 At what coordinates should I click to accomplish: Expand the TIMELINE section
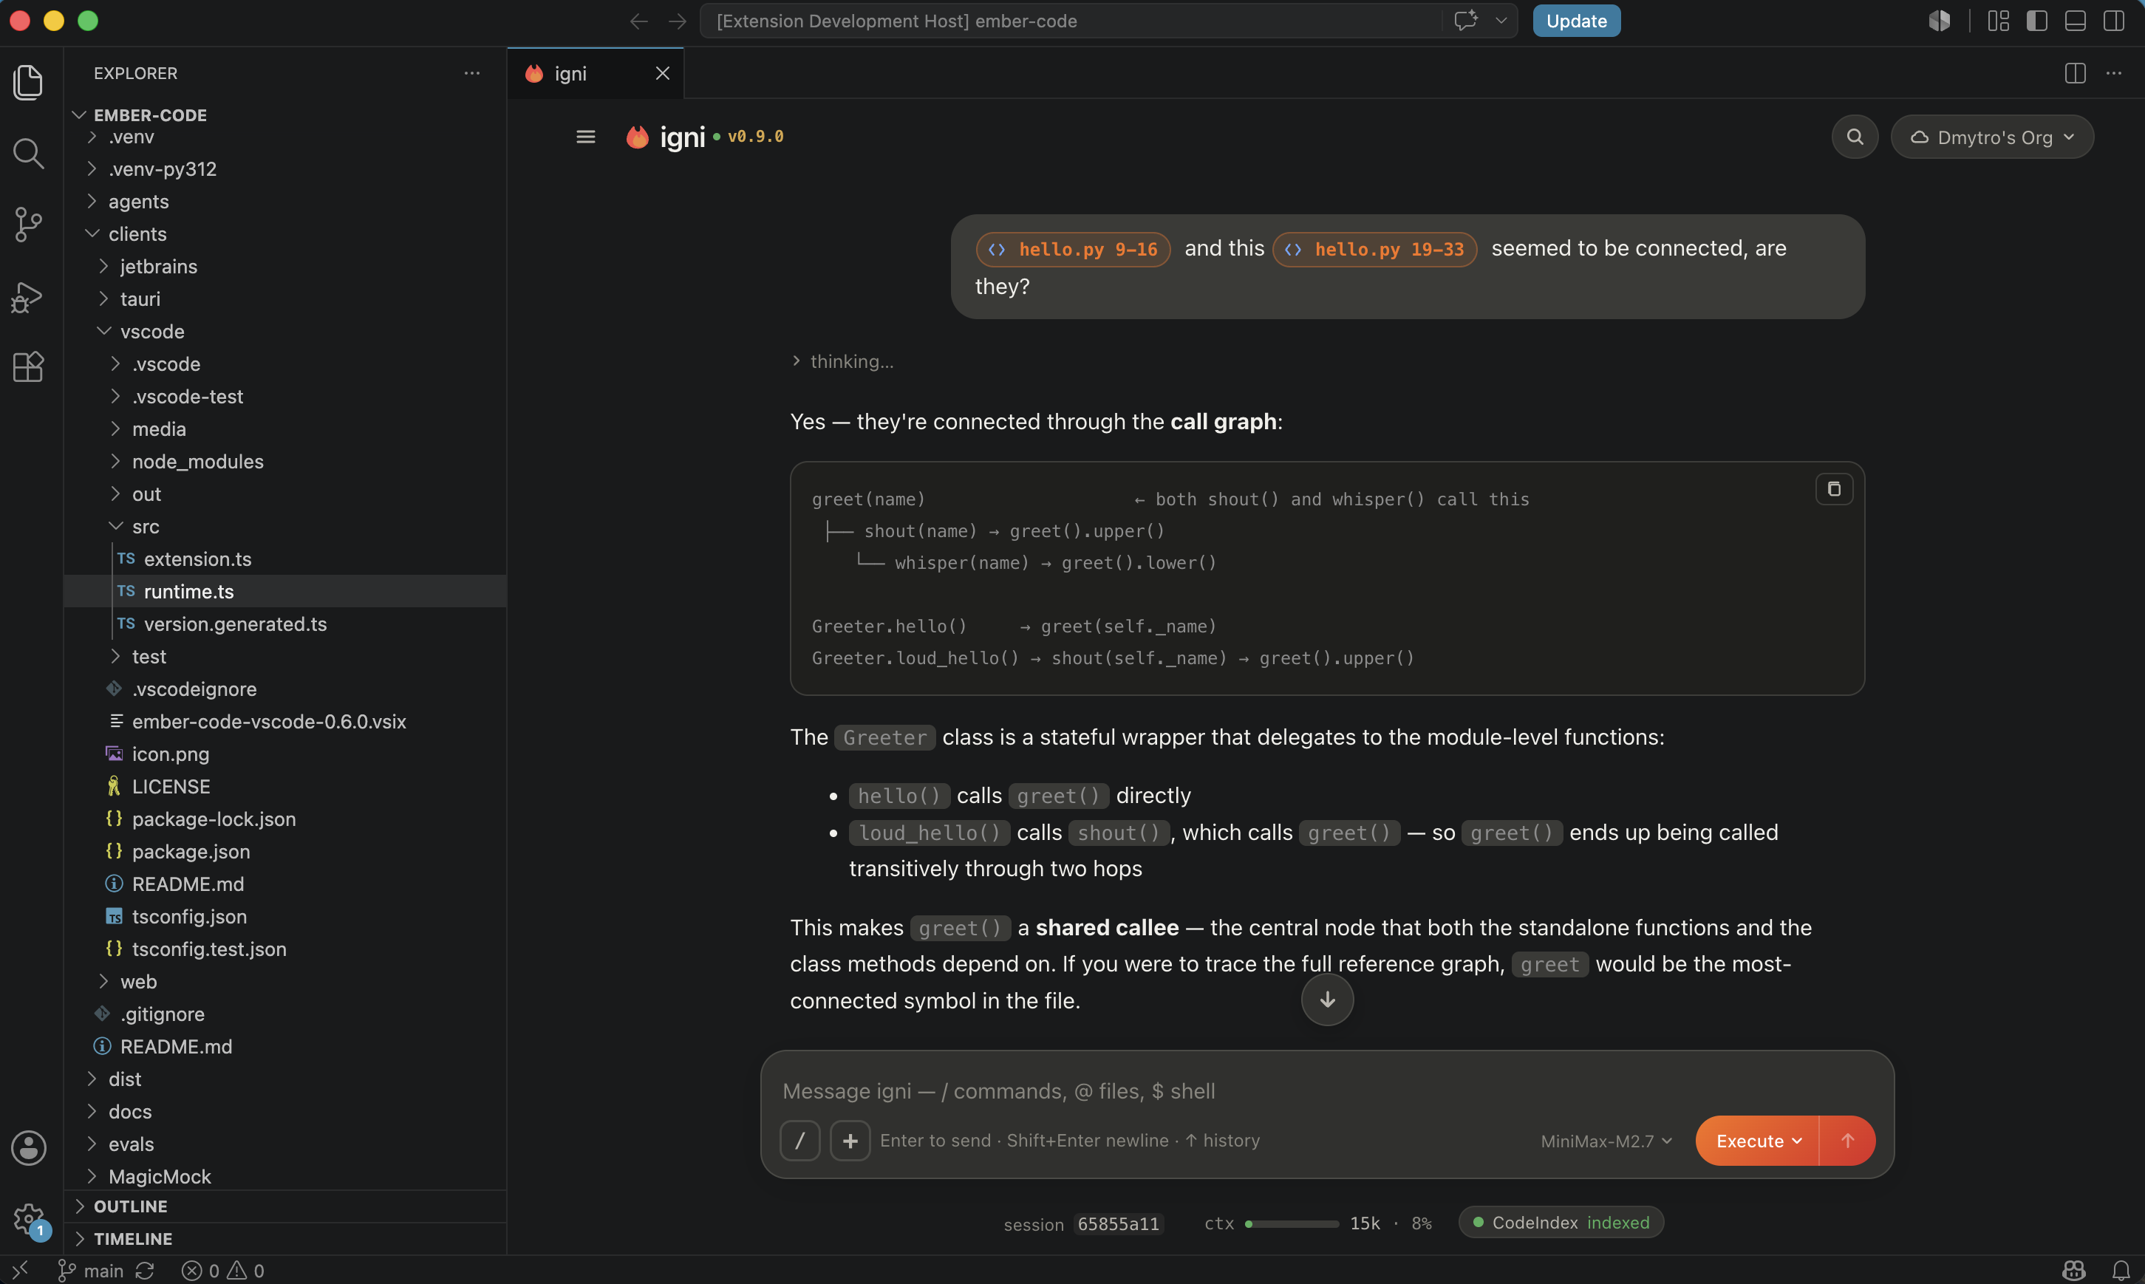[x=285, y=1239]
